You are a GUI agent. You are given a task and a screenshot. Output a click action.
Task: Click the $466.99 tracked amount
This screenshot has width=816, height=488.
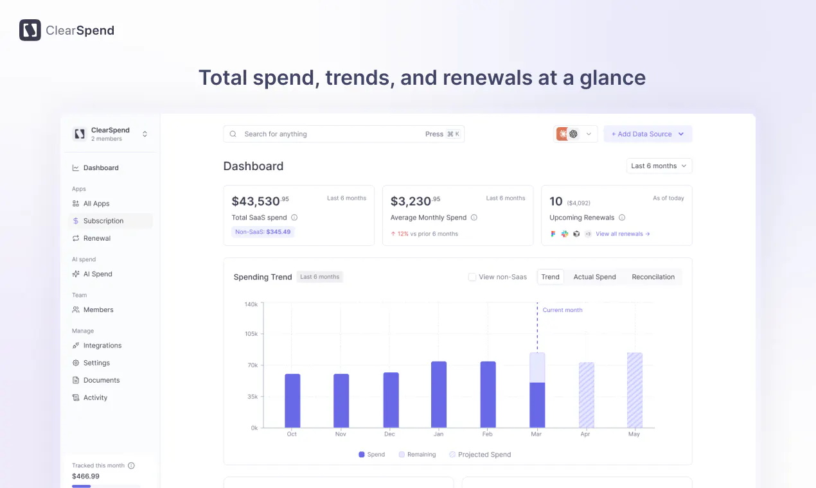[x=85, y=476]
